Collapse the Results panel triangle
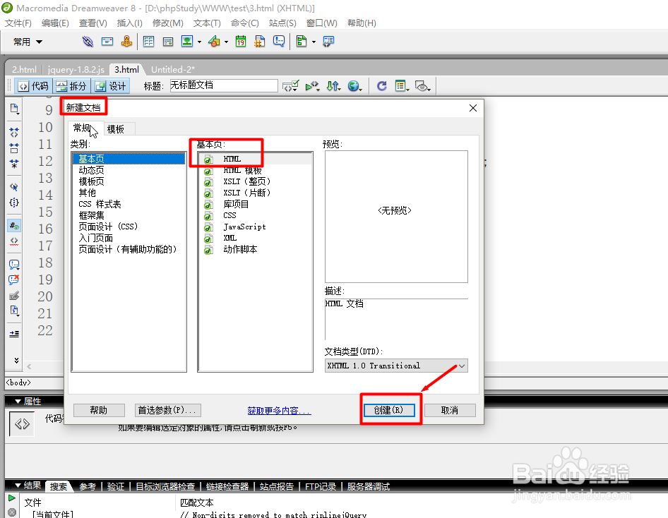This screenshot has width=668, height=518. tap(18, 486)
